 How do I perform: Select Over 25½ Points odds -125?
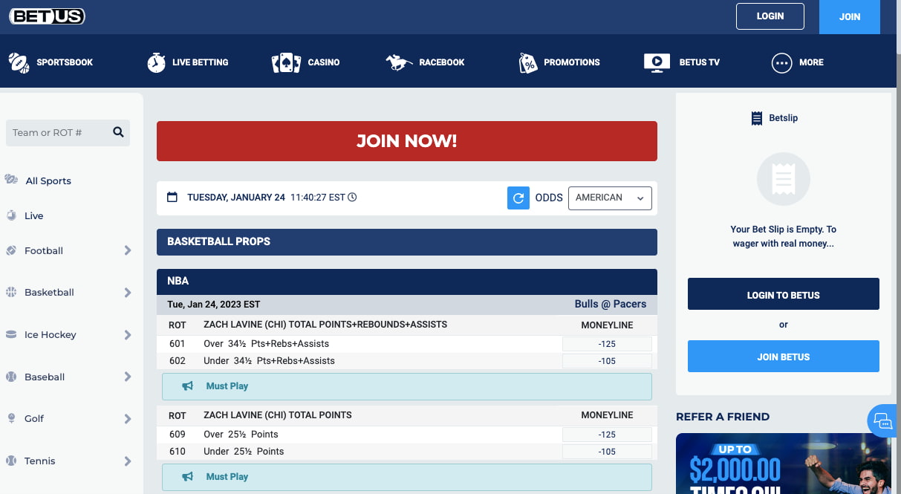607,435
